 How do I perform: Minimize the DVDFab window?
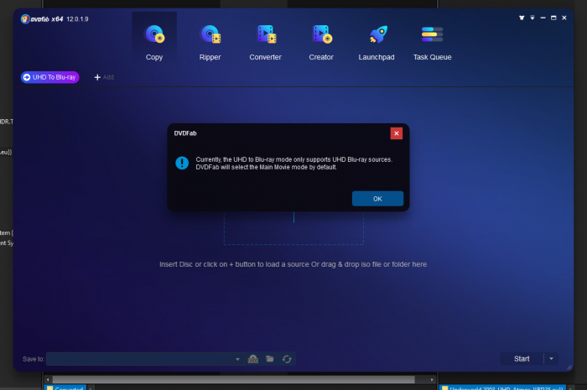click(x=543, y=18)
